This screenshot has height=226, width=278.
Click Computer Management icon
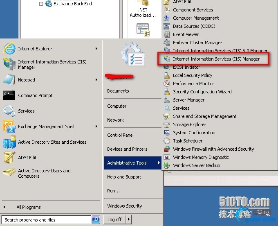click(167, 18)
